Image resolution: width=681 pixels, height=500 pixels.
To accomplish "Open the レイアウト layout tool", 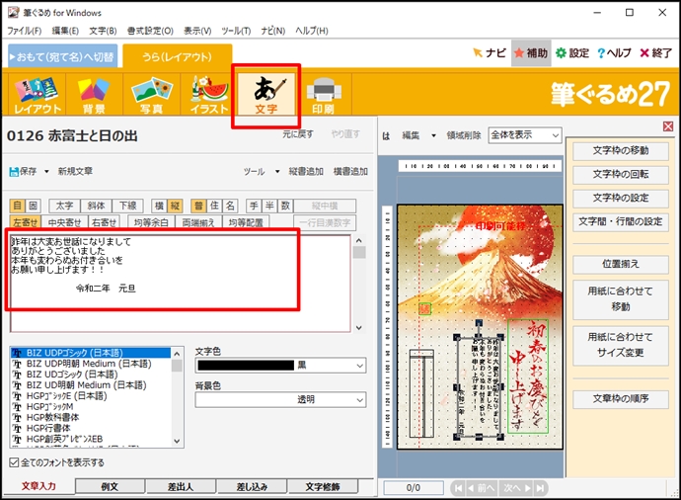I will point(37,94).
